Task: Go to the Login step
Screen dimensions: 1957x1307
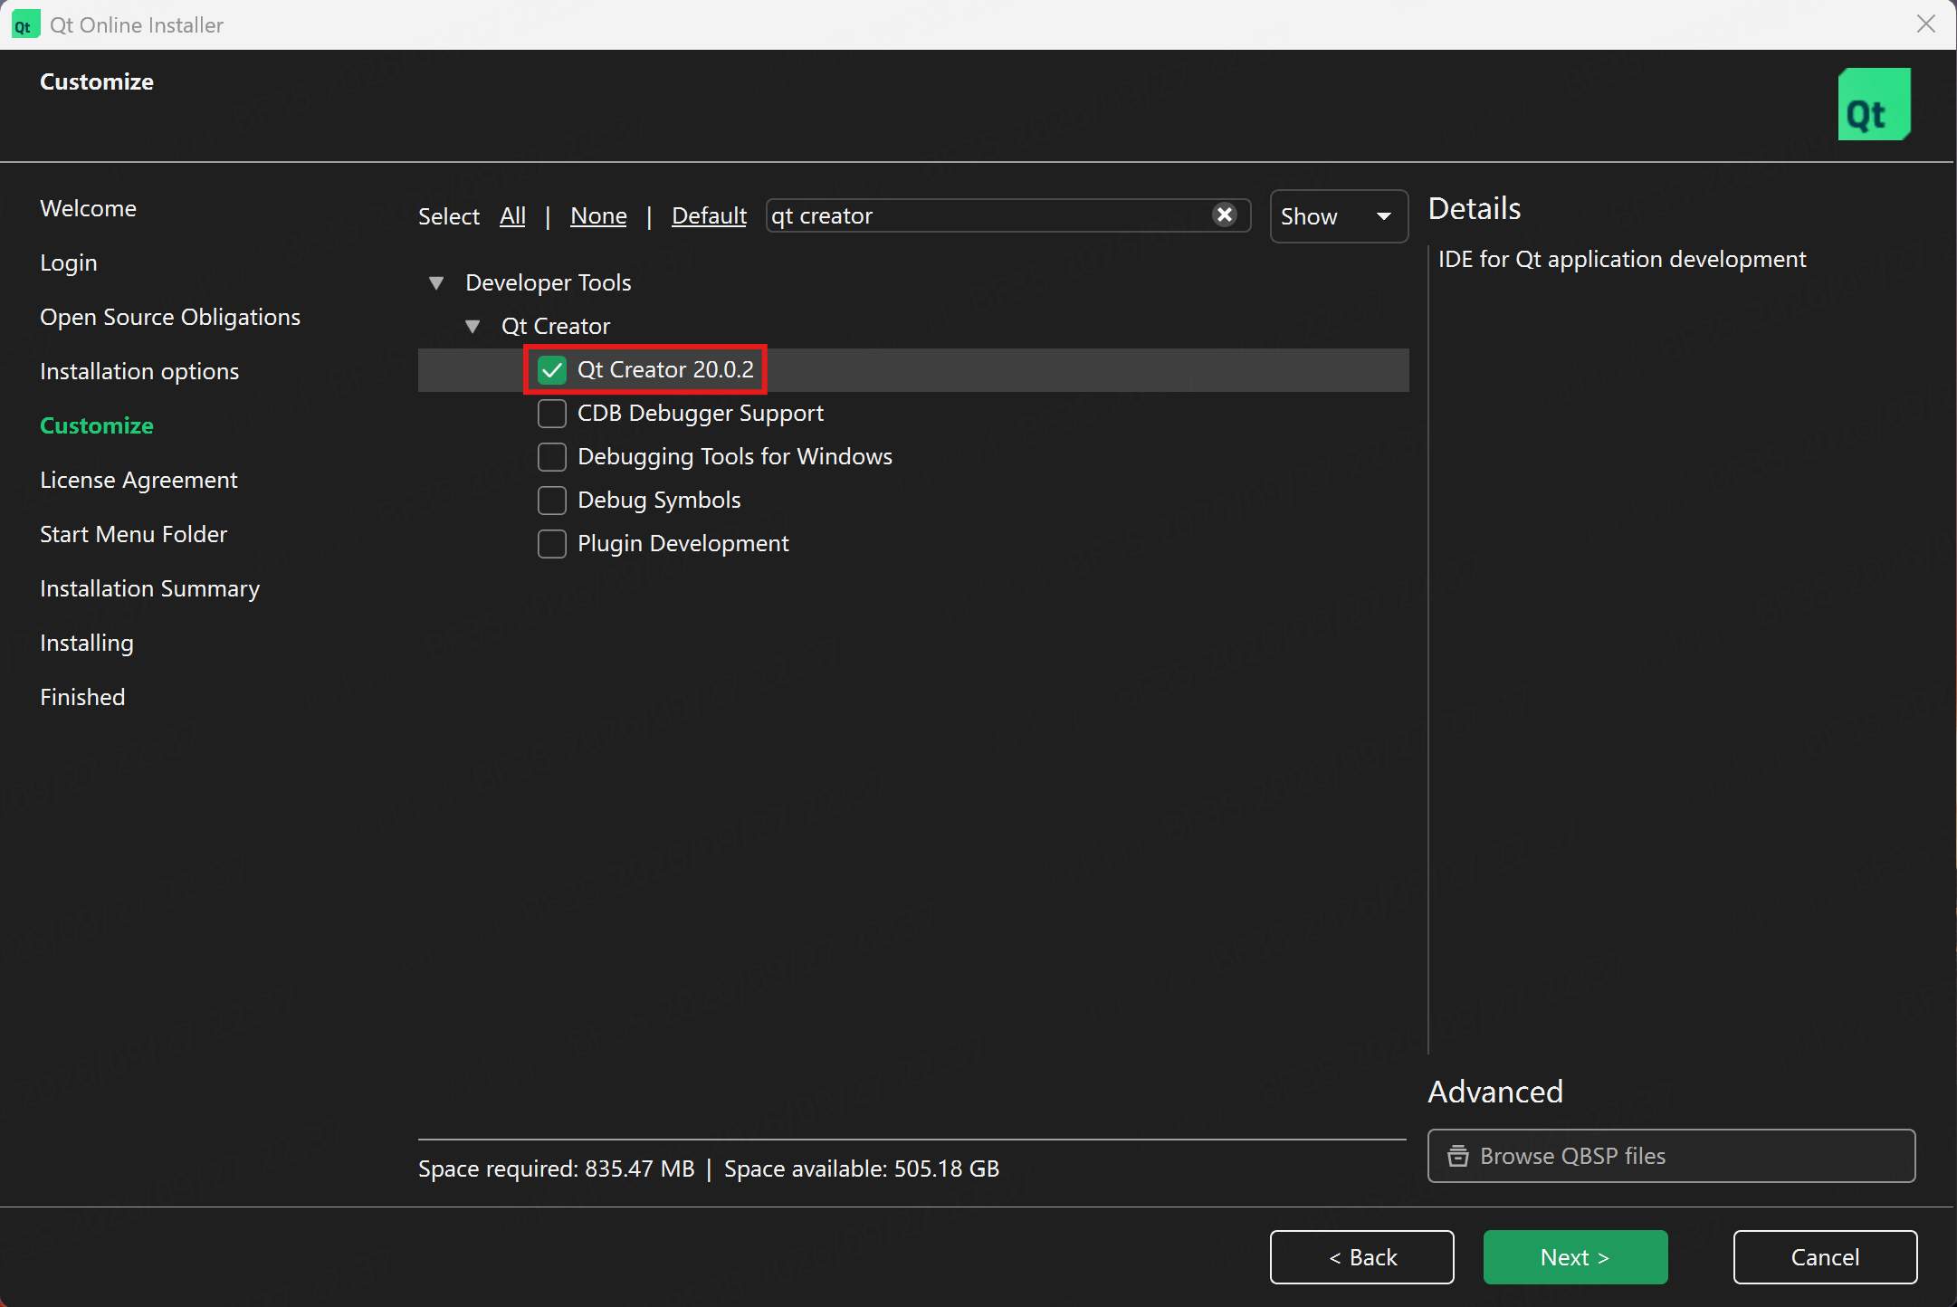Action: point(68,262)
